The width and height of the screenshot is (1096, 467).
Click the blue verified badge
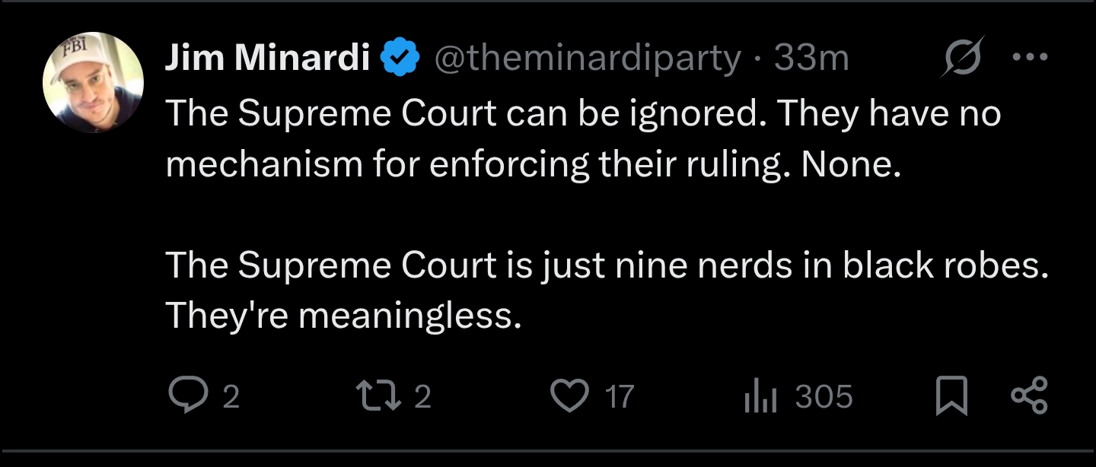[x=400, y=57]
